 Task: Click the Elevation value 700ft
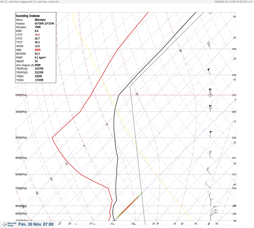point(37,27)
